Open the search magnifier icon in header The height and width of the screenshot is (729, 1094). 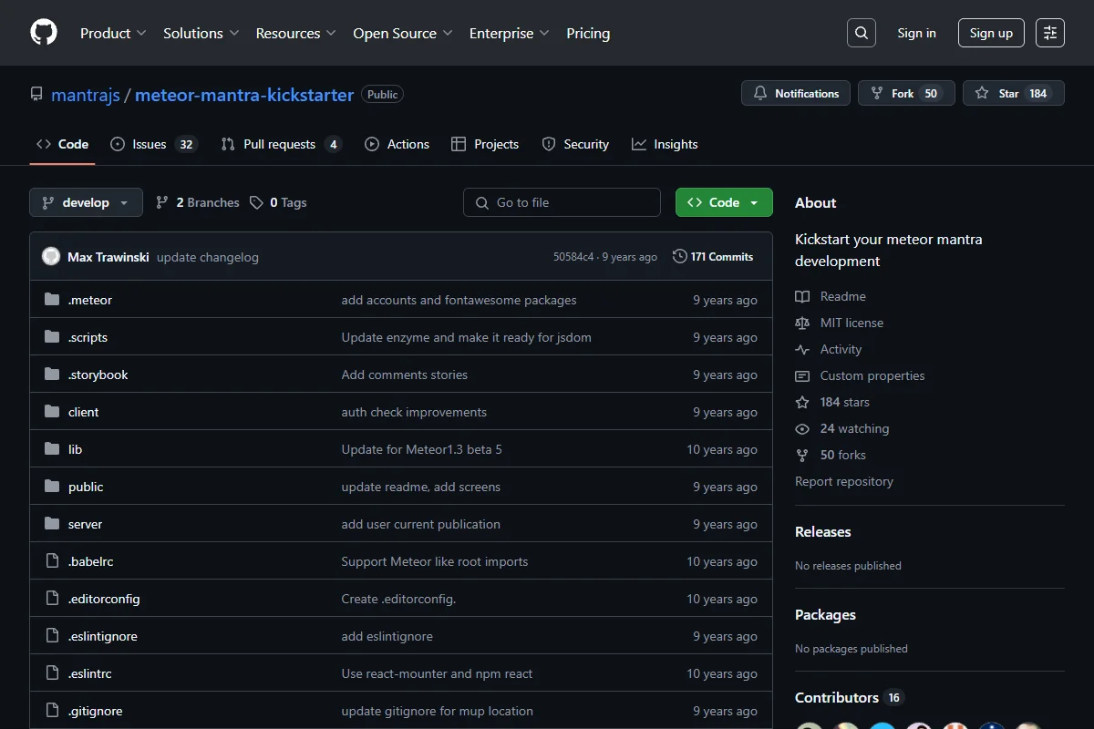862,33
